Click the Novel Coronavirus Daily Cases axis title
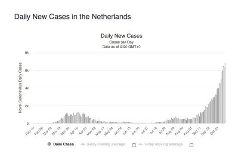 20,88
